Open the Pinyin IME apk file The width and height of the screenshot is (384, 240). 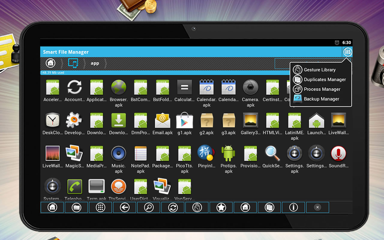[x=206, y=156]
